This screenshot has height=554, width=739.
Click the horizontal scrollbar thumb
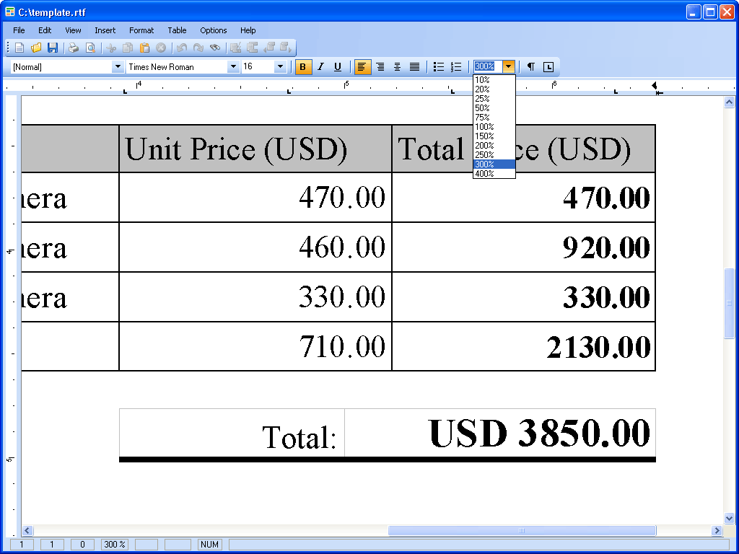coord(521,531)
